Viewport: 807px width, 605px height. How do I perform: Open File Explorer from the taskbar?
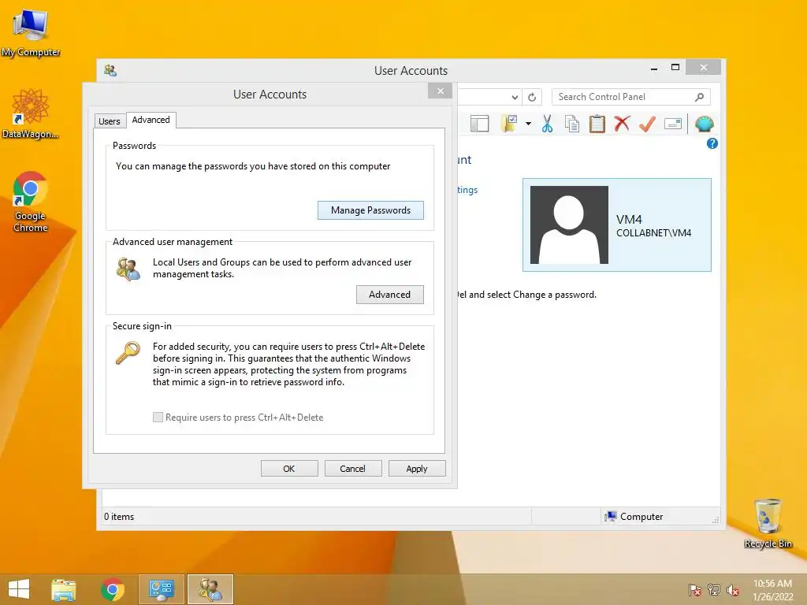(63, 589)
